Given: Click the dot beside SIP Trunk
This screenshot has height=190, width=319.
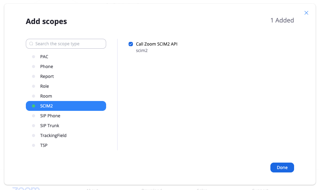Looking at the screenshot, I should coord(34,126).
